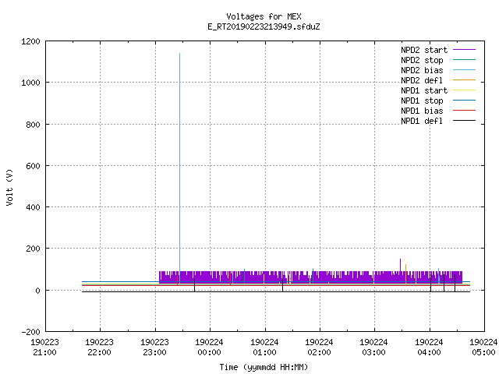
Task: Click the y-axis tick label 600
Action: click(33, 166)
